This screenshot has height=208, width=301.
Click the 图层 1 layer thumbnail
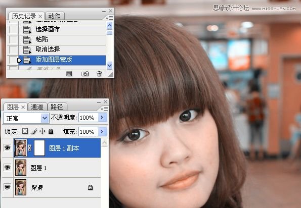click(21, 168)
